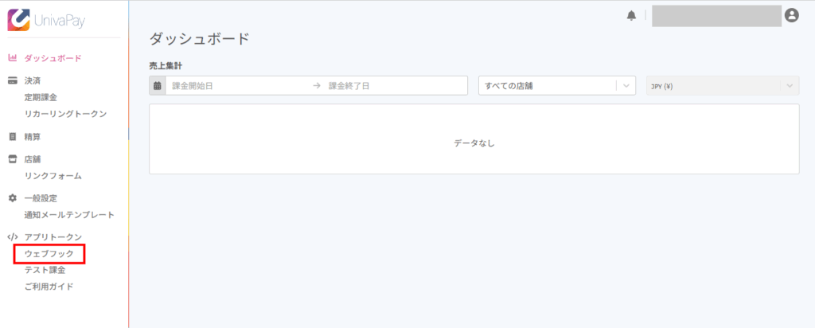Open the user account avatar icon
Viewport: 815px width, 328px height.
(x=792, y=16)
